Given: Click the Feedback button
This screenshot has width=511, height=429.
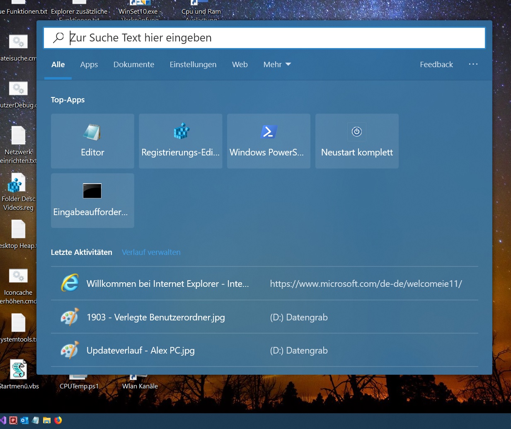Looking at the screenshot, I should tap(436, 64).
